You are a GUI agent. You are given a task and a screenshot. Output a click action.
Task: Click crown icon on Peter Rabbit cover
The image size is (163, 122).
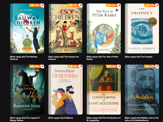coord(119,5)
